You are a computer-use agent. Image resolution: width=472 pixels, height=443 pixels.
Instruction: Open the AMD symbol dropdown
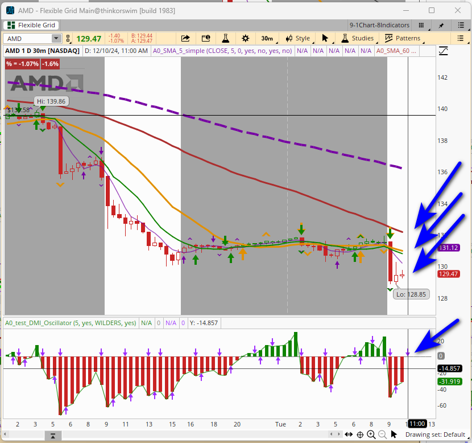click(x=56, y=38)
